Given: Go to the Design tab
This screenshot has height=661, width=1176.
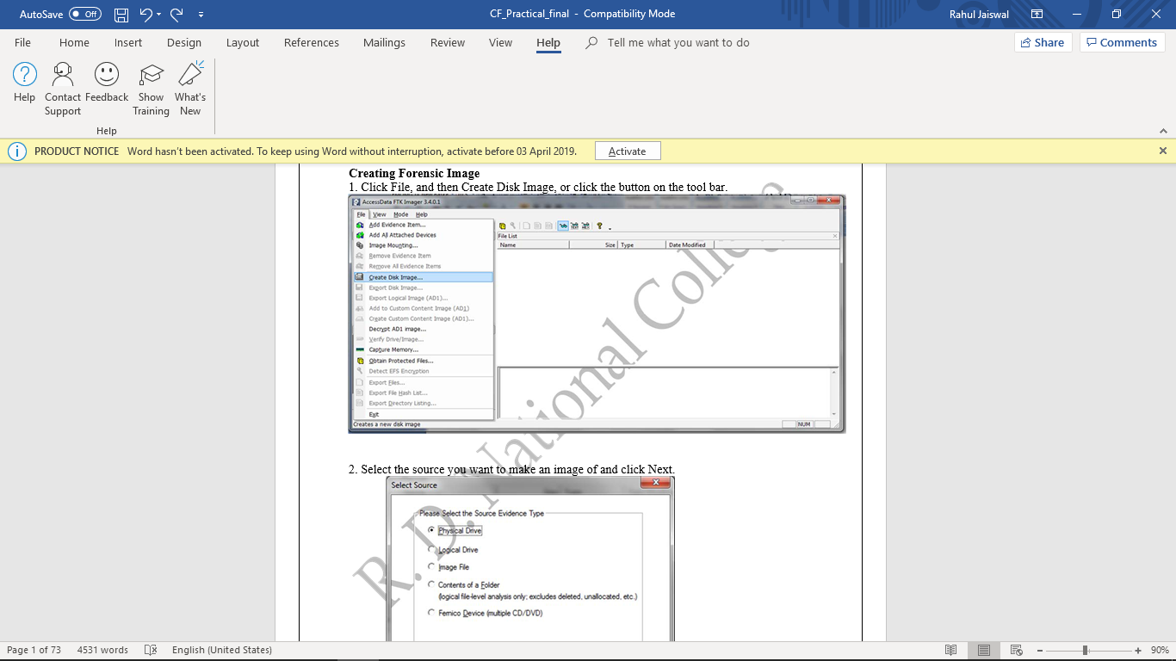Looking at the screenshot, I should [x=184, y=42].
